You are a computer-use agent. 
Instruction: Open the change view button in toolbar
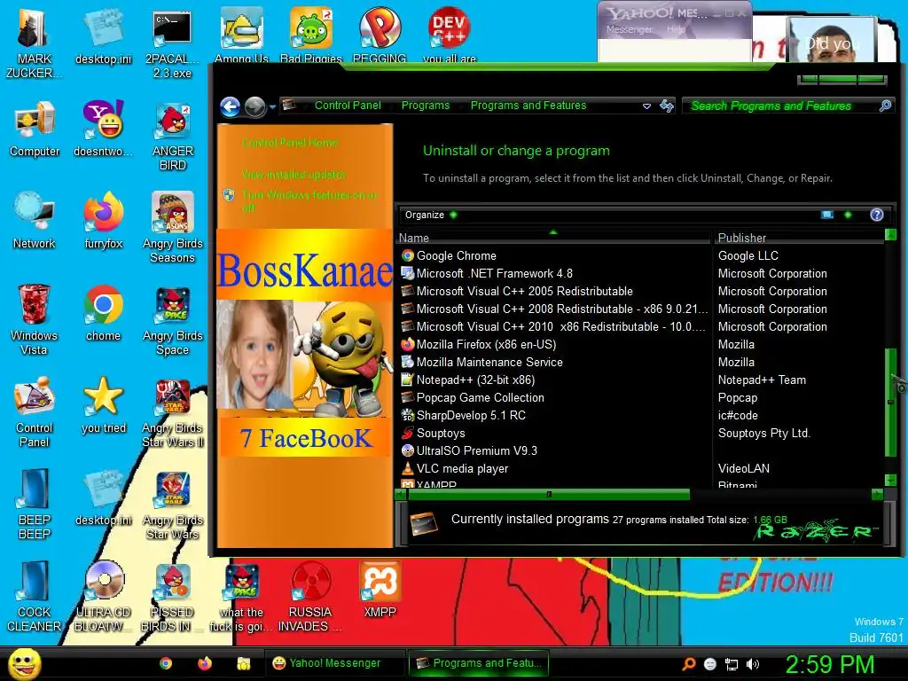pos(827,215)
